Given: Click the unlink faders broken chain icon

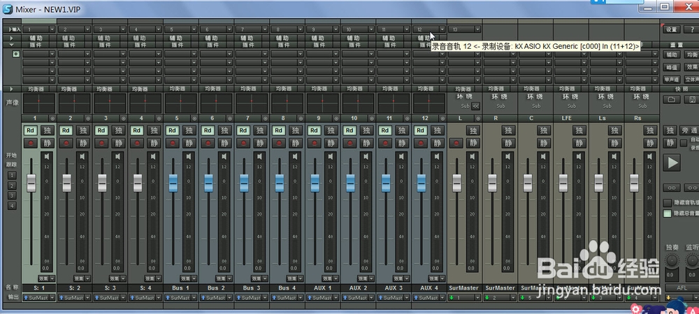Looking at the screenshot, I should click(x=691, y=187).
